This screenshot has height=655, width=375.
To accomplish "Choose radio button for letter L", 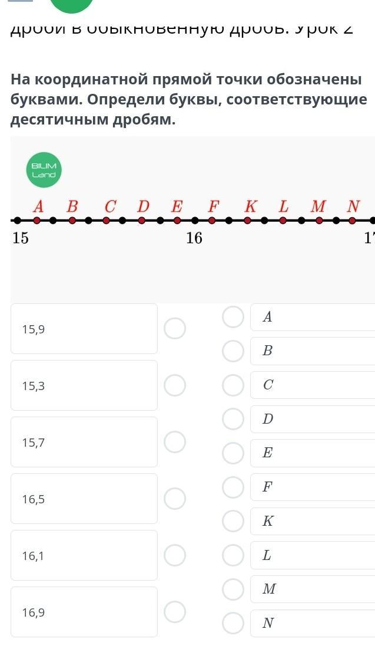I will [x=233, y=555].
